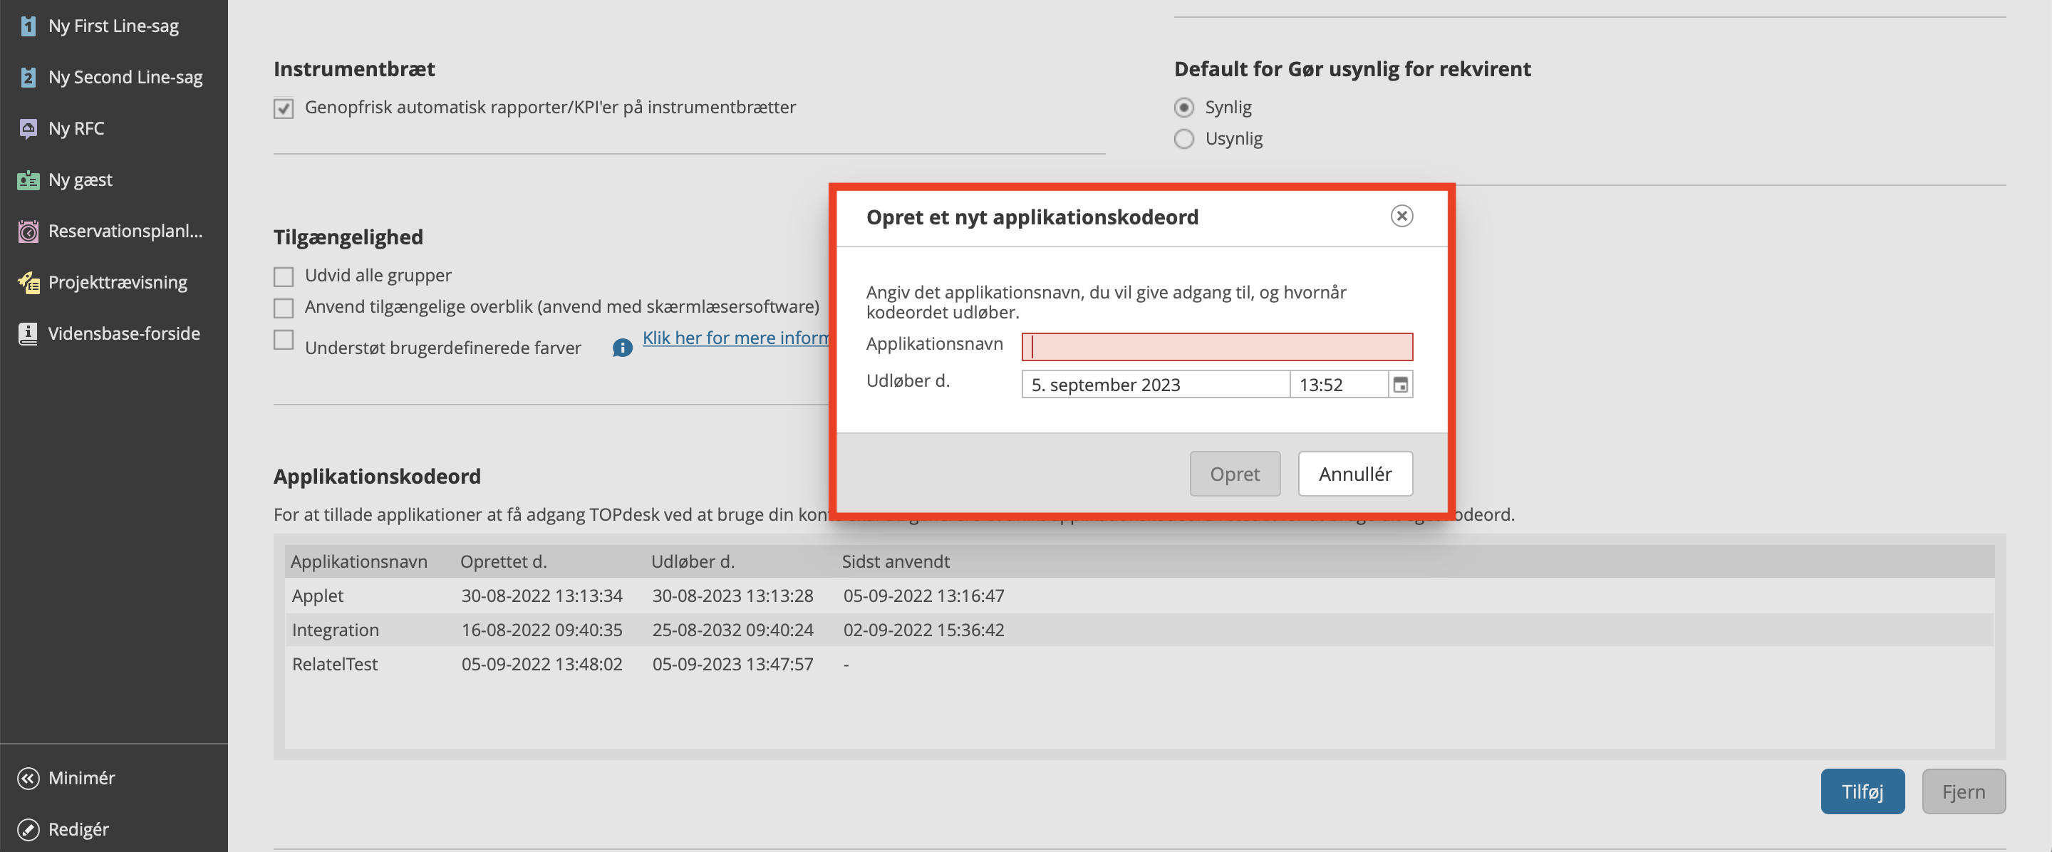Open Ny First Line-sag from sidebar

[x=113, y=26]
